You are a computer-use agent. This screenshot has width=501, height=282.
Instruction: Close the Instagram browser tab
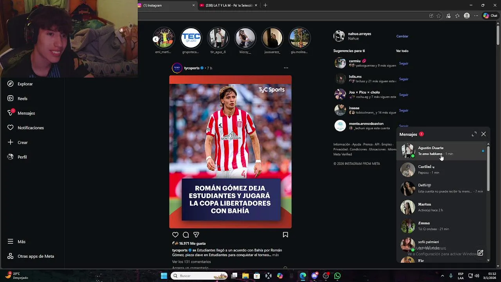pyautogui.click(x=193, y=5)
